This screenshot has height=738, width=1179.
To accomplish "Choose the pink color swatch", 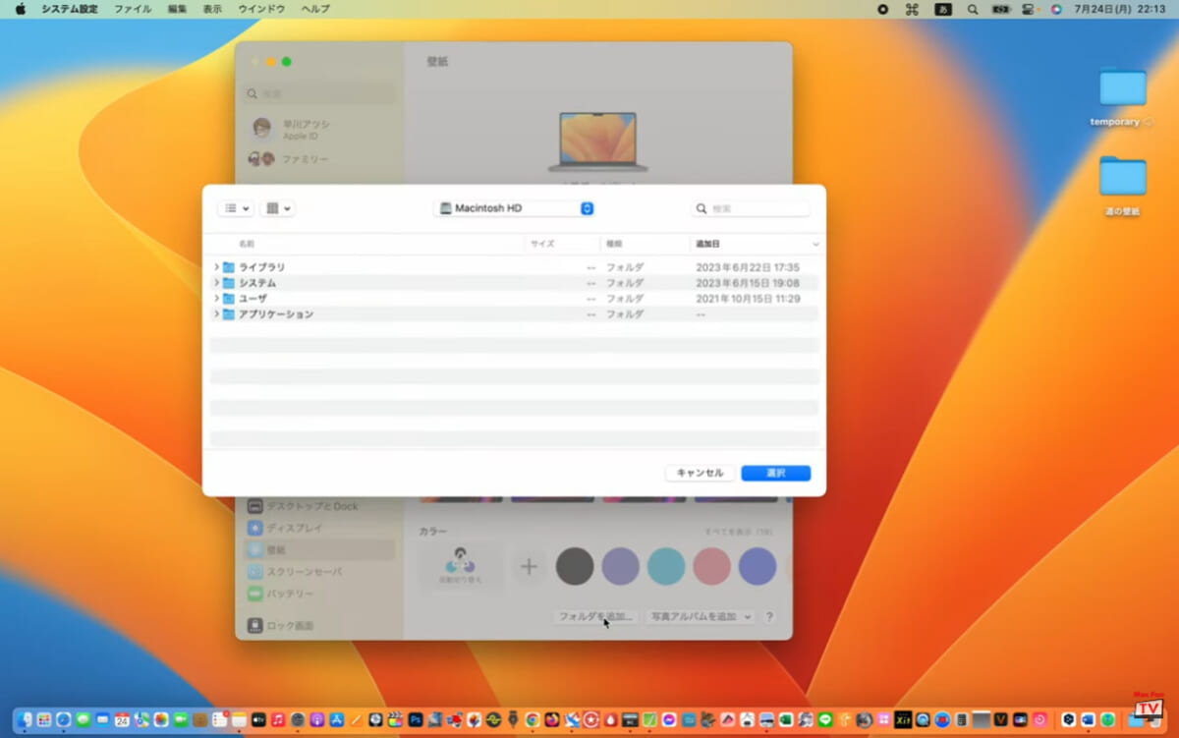I will coord(711,567).
